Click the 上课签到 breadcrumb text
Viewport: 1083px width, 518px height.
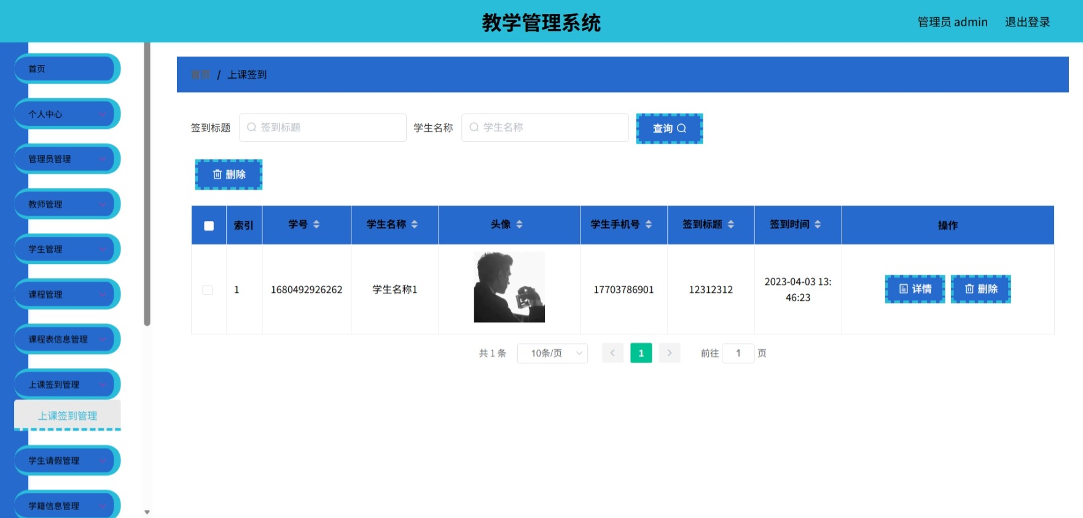point(247,74)
